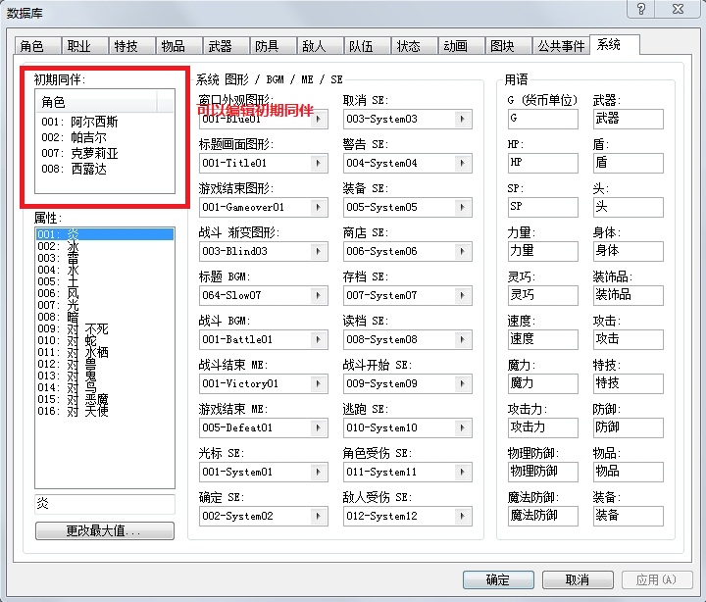Click the attribute name field containing 炎
The image size is (706, 602).
pyautogui.click(x=105, y=504)
